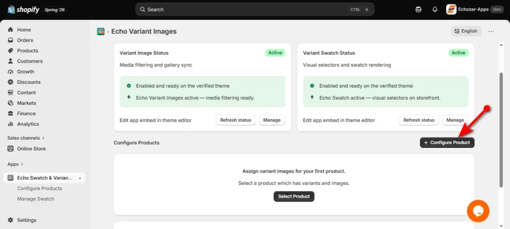Click the Customers person icon

pos(11,61)
